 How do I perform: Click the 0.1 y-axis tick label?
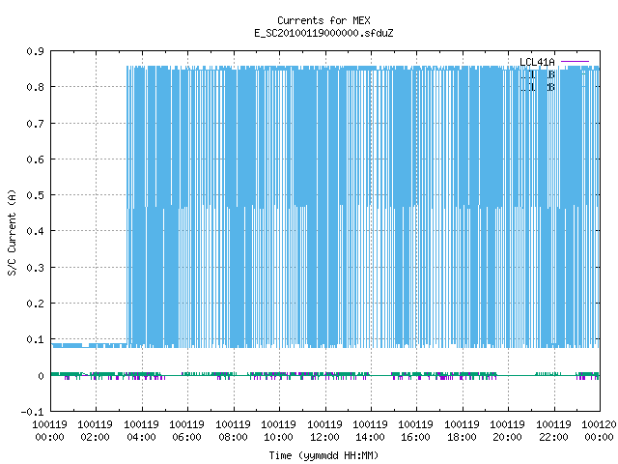click(x=35, y=339)
